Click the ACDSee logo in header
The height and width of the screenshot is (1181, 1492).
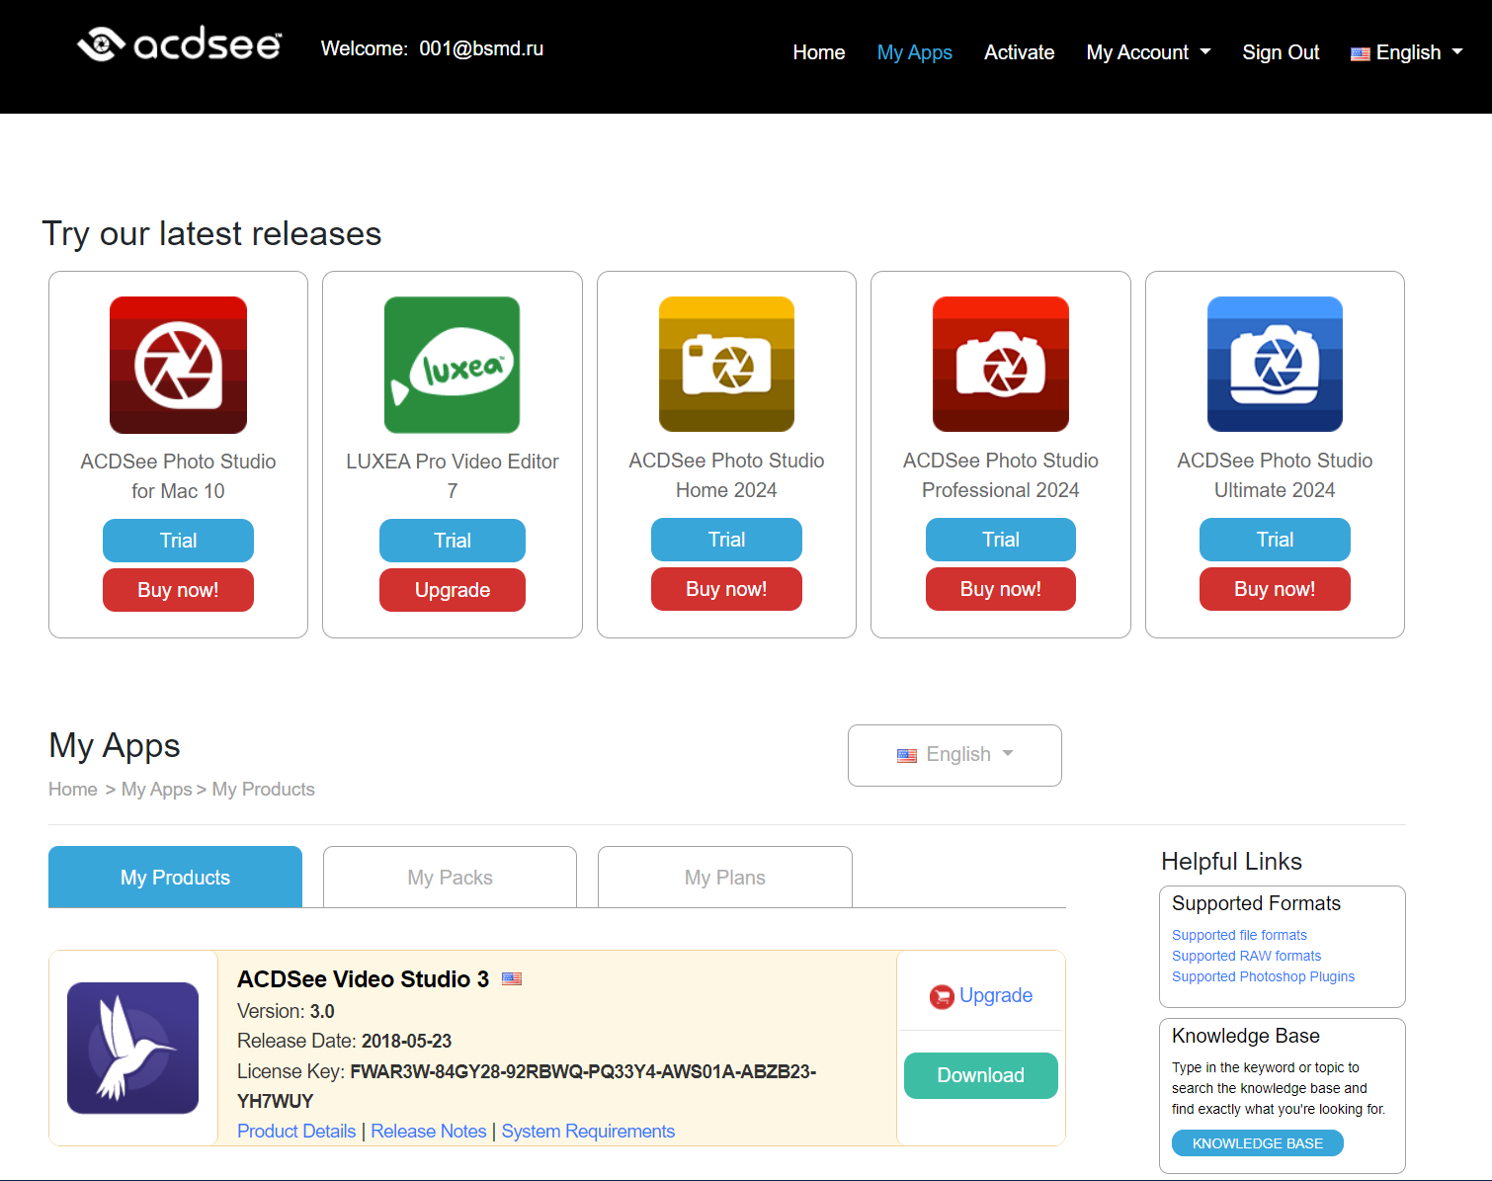coord(179,44)
